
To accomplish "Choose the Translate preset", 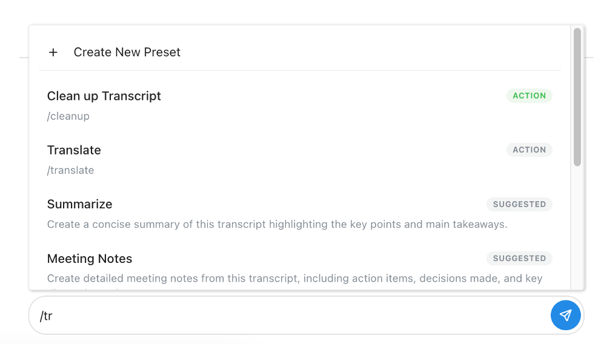I will (x=74, y=150).
